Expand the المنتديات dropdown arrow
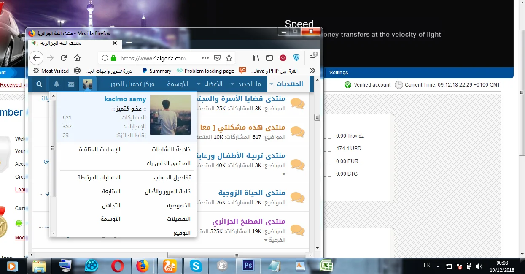The height and width of the screenshot is (274, 525). click(271, 84)
